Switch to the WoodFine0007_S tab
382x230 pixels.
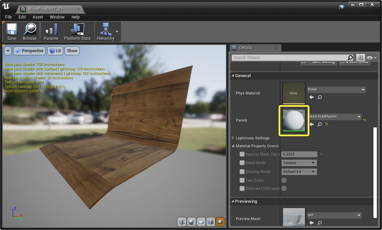point(45,10)
